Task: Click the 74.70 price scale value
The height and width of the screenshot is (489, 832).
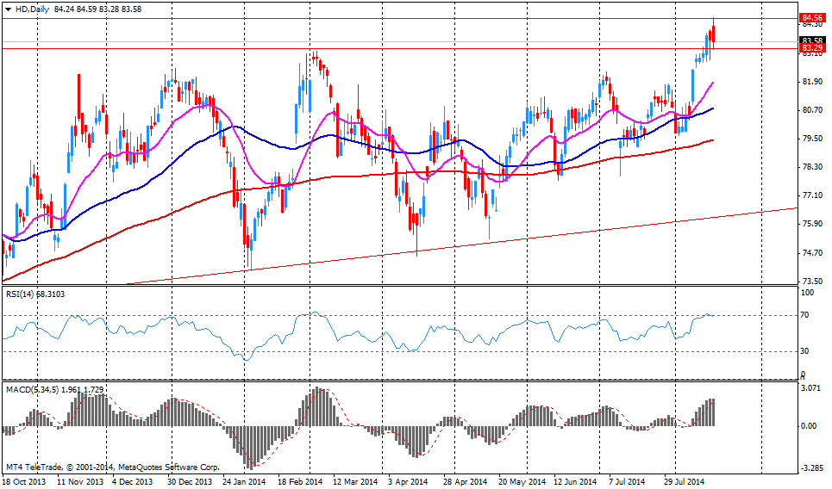Action: 811,252
